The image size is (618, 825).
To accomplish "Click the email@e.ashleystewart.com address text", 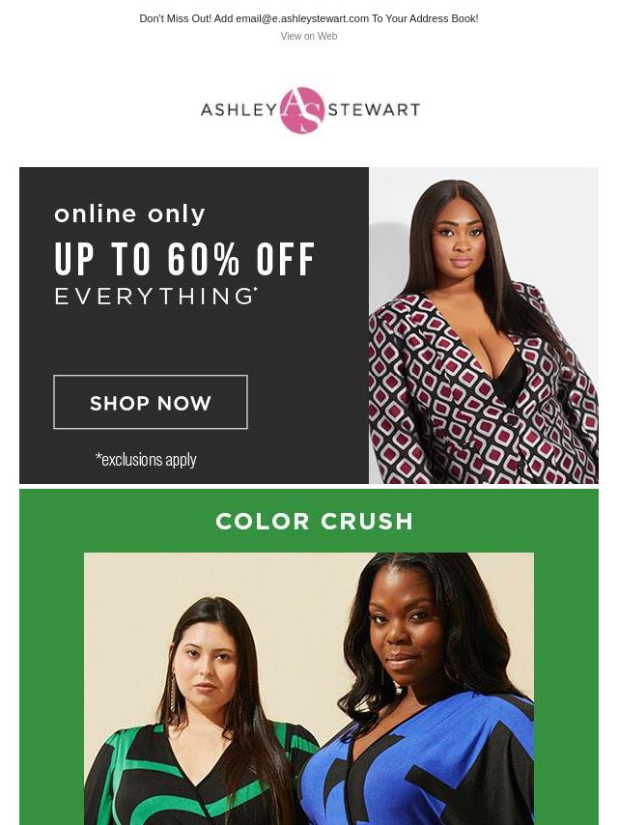I will (302, 18).
